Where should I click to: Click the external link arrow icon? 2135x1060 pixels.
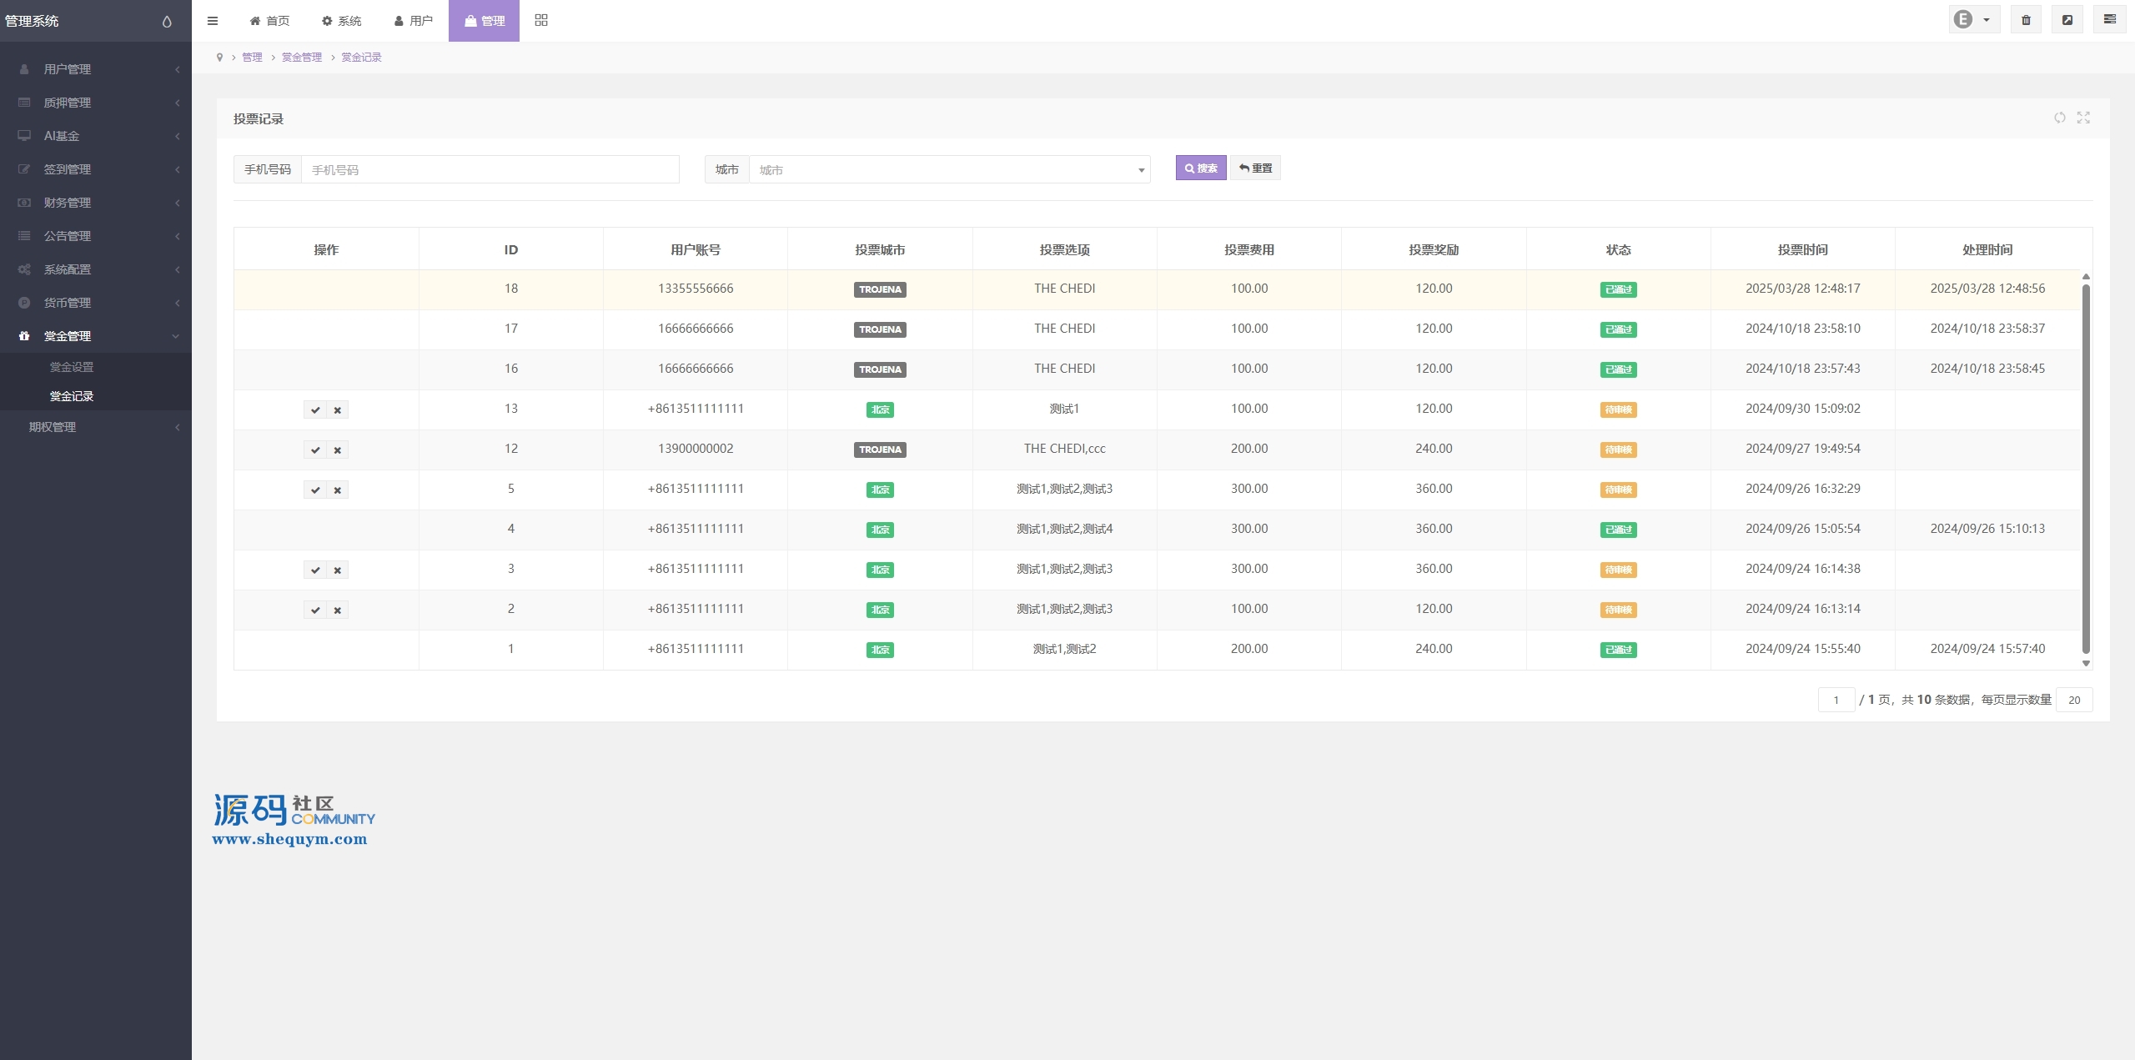(2067, 20)
